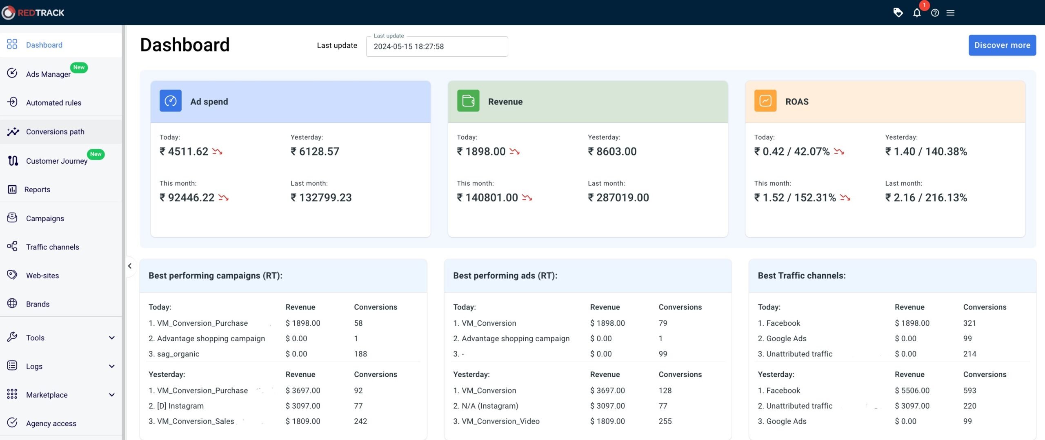
Task: Click the ROAS chart icon
Action: tap(765, 101)
